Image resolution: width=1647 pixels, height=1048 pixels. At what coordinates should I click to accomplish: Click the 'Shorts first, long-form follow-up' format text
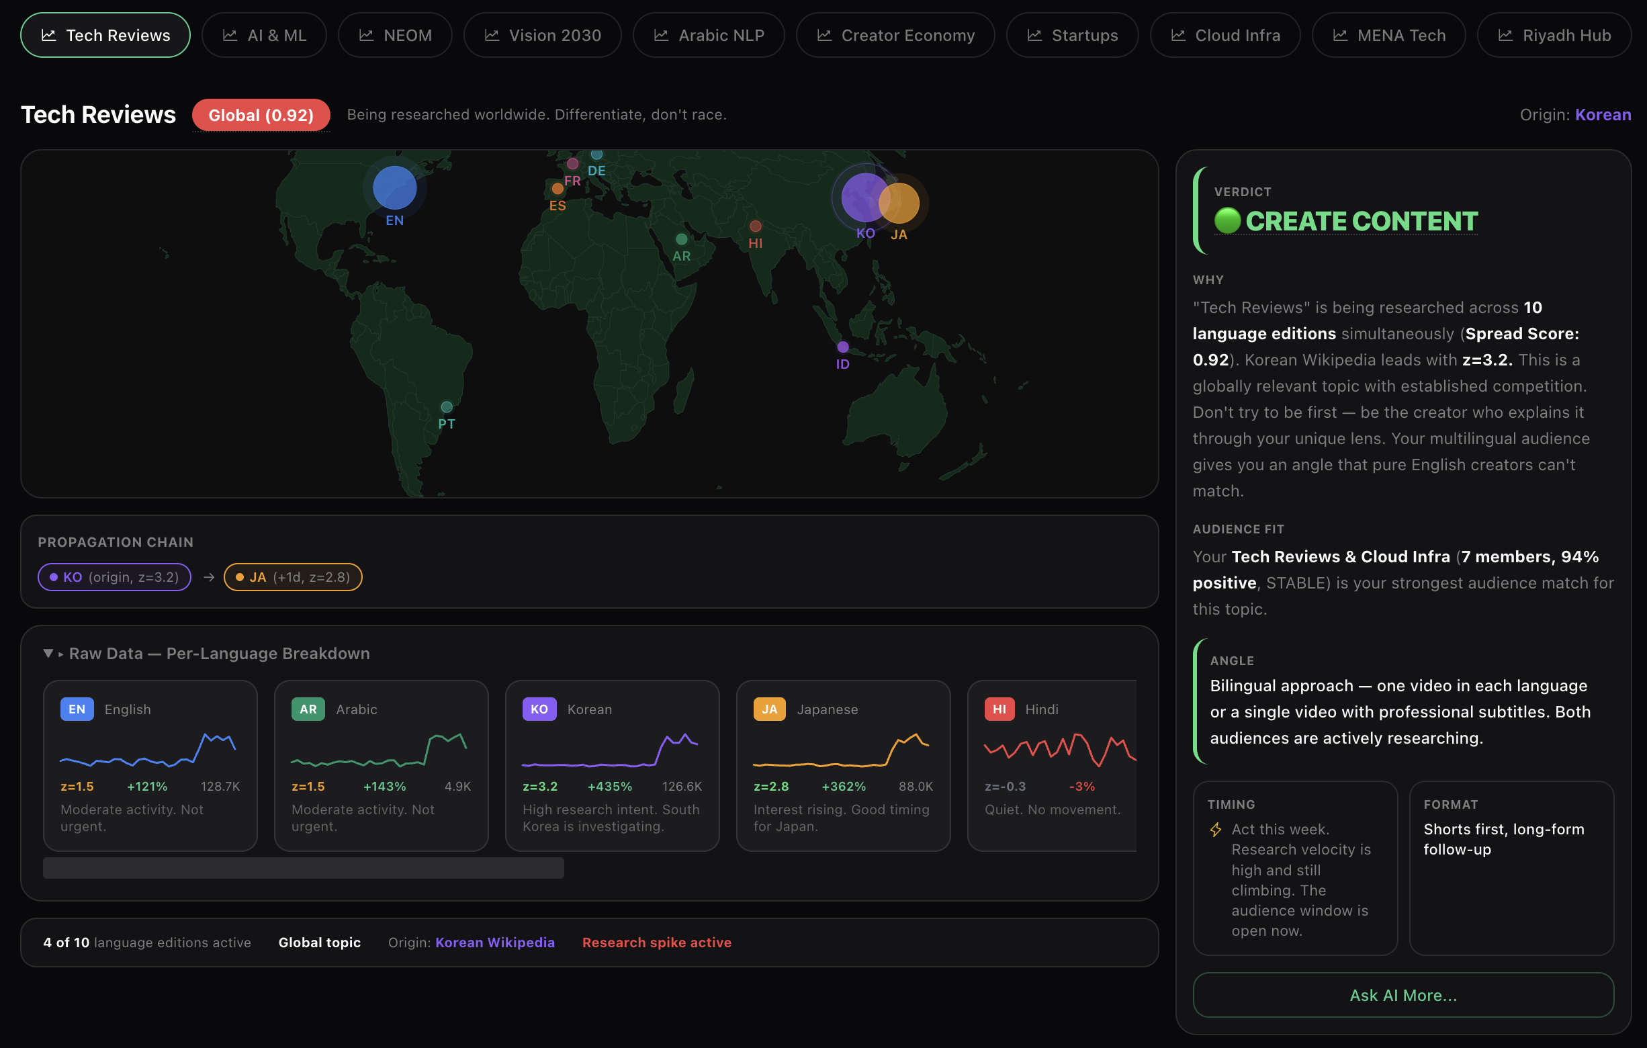click(1503, 838)
